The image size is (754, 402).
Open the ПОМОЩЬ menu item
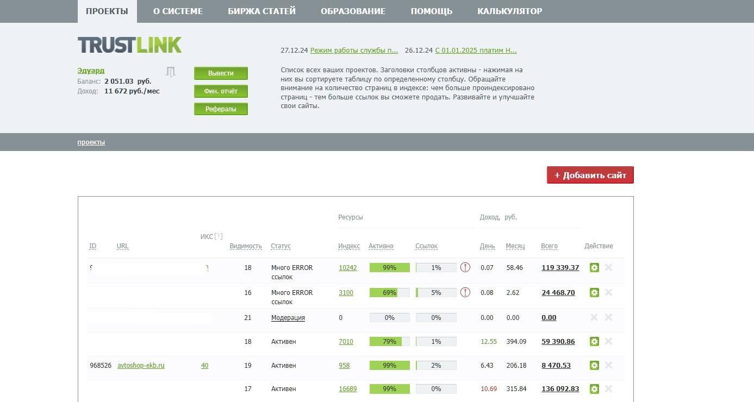(x=432, y=11)
